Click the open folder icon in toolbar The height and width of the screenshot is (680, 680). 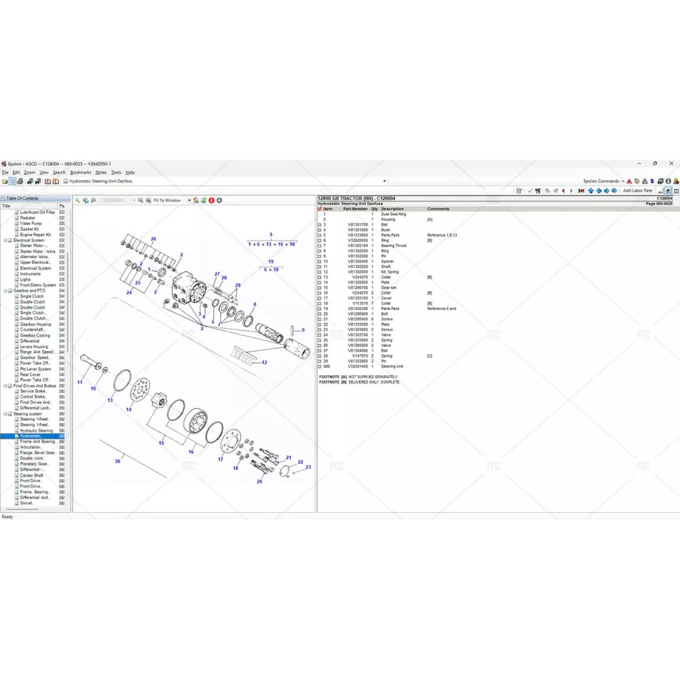coord(5,182)
